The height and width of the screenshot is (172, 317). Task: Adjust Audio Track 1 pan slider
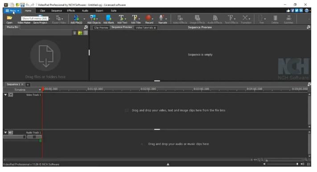pyautogui.click(x=34, y=137)
